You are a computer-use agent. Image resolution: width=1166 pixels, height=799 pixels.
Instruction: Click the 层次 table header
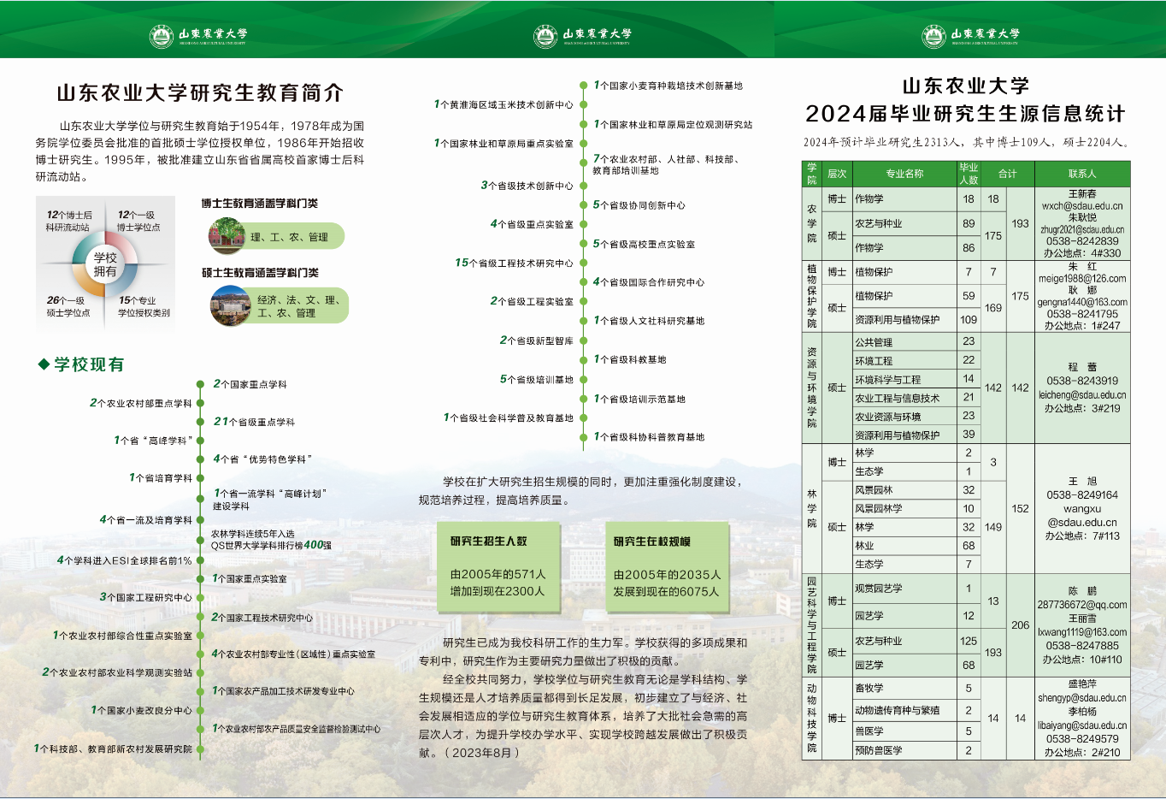(837, 174)
